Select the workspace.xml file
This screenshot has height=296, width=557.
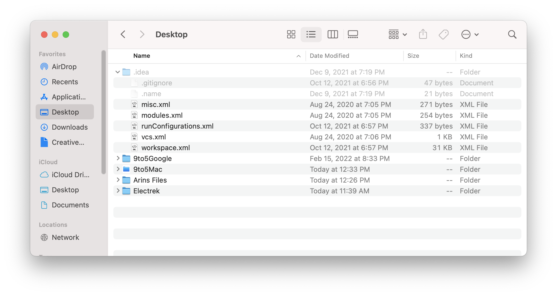pyautogui.click(x=166, y=147)
